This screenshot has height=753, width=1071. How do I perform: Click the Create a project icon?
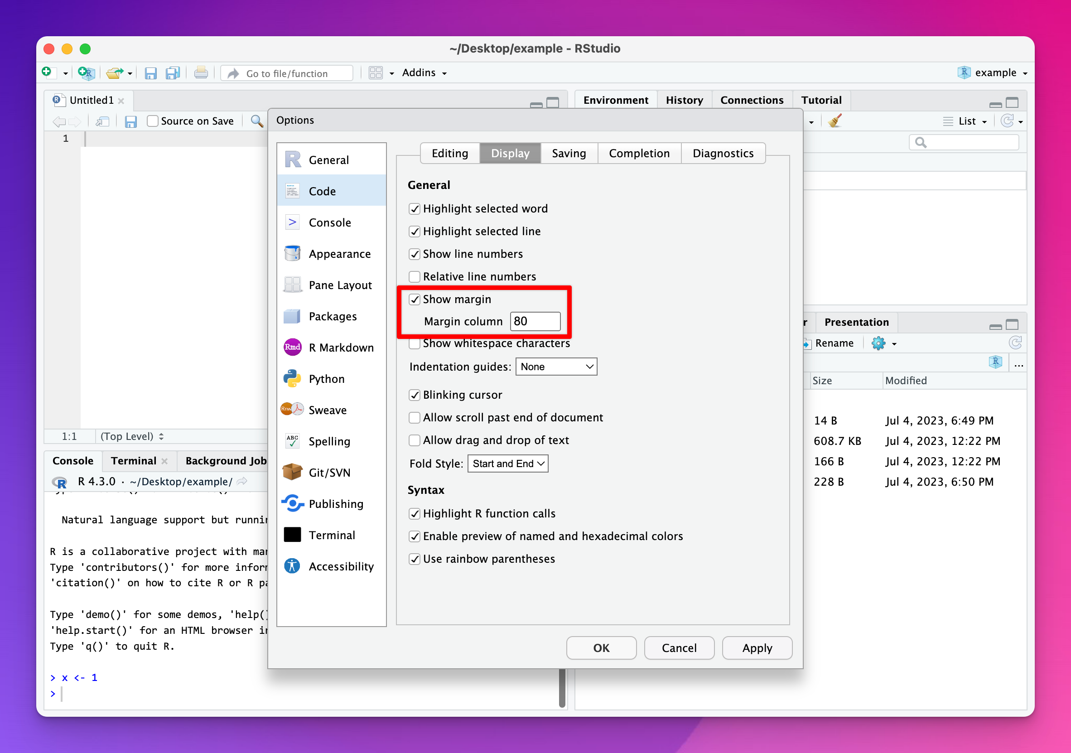tap(86, 73)
